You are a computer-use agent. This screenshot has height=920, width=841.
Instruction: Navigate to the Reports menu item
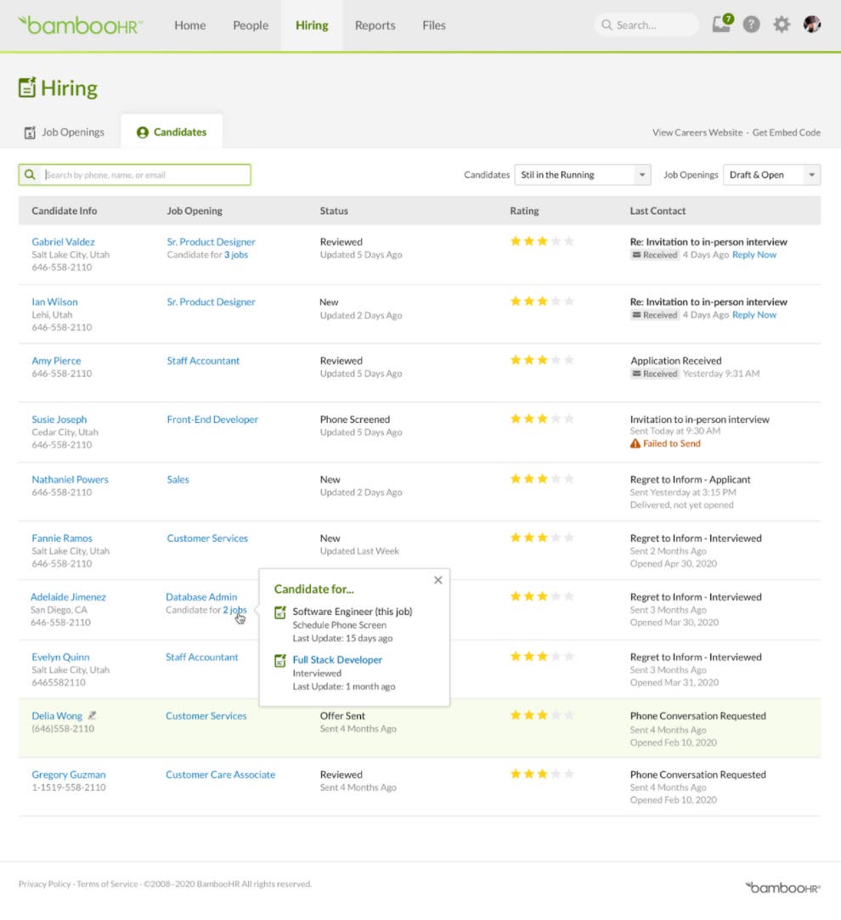coord(375,25)
